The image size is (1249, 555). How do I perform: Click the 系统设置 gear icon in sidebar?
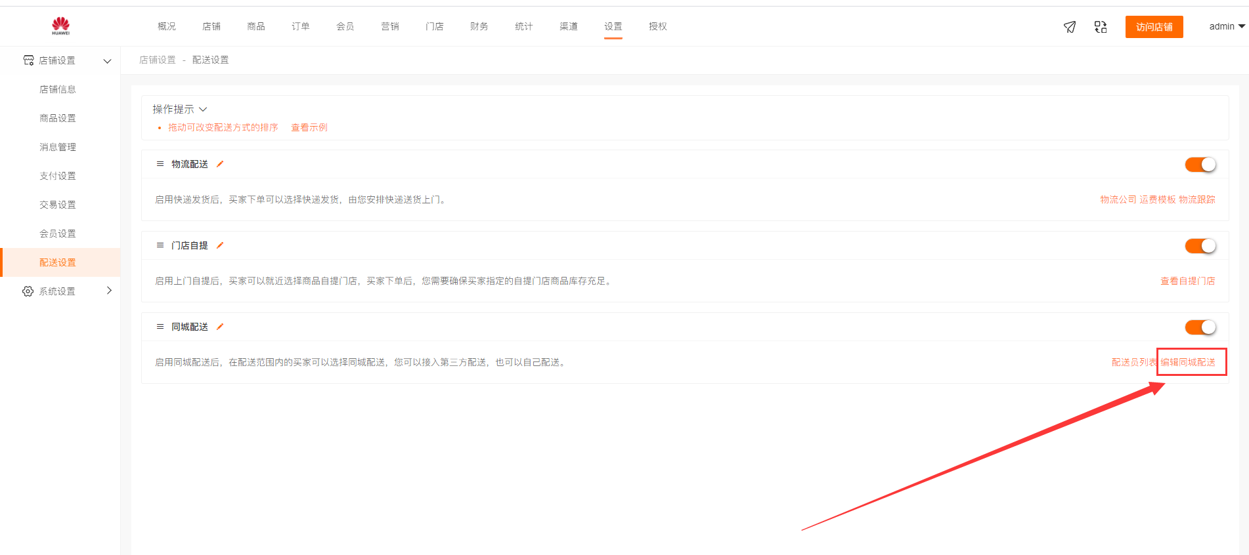tap(28, 291)
